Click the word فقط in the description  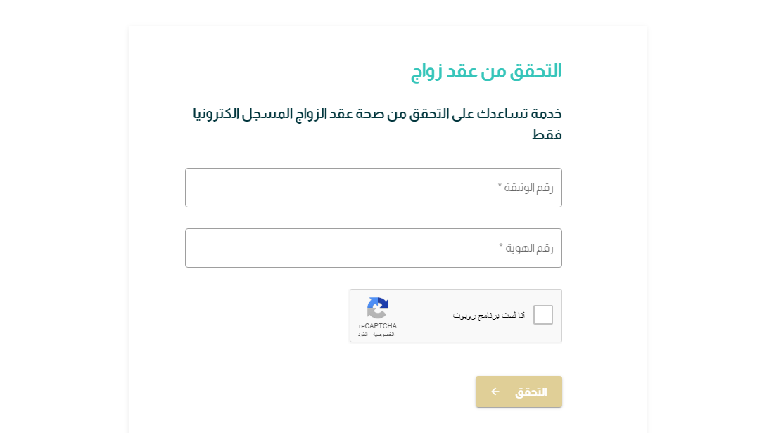click(x=547, y=135)
